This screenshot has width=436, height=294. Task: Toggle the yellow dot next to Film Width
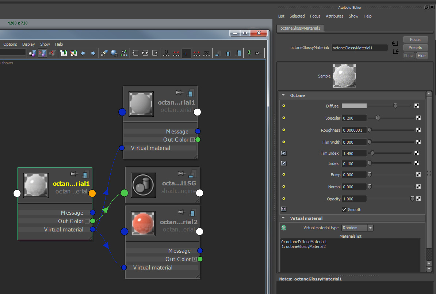284,142
